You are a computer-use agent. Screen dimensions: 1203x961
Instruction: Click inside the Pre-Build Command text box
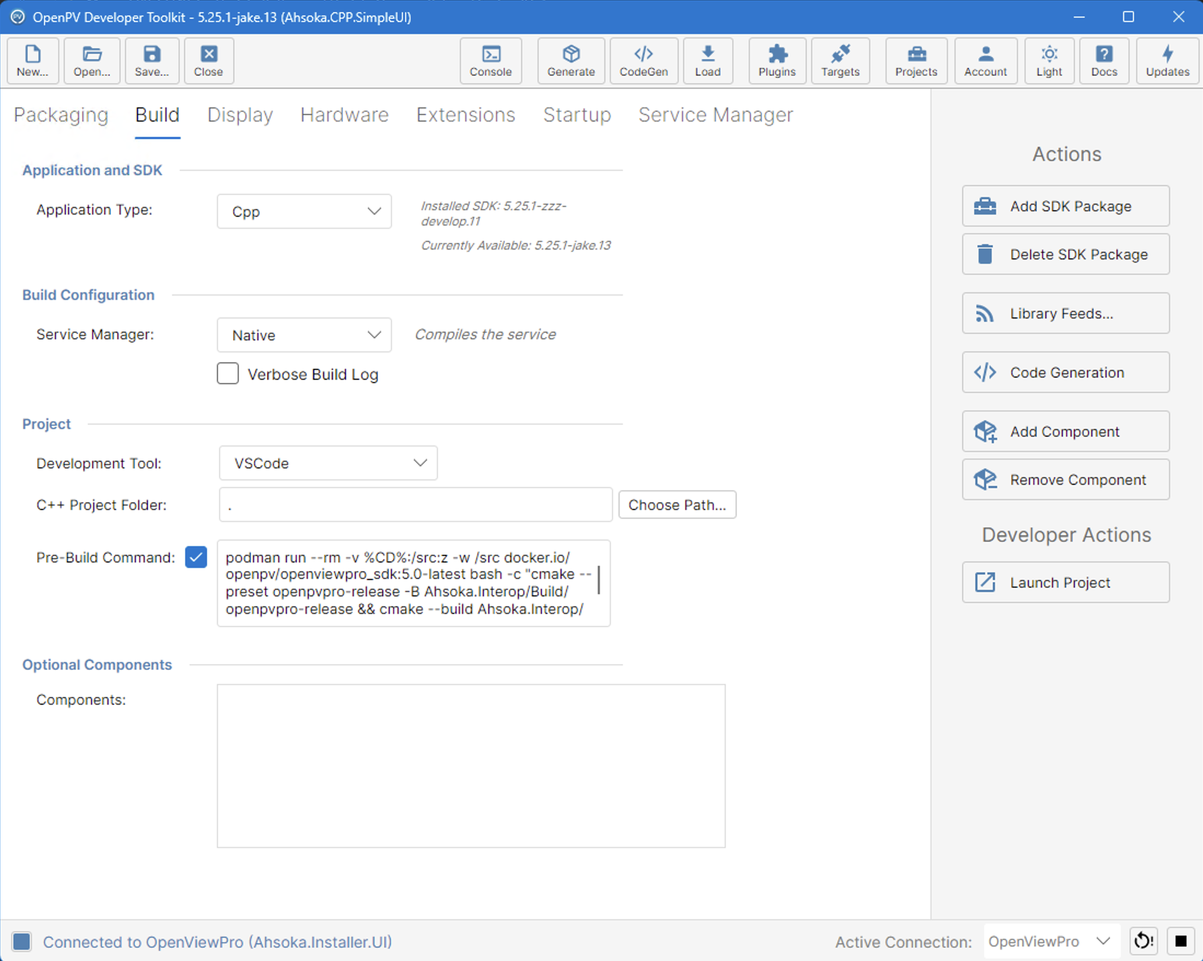coord(413,583)
